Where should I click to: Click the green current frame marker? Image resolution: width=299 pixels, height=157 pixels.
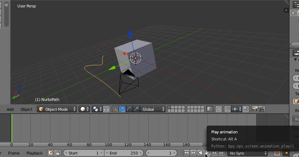(12, 128)
